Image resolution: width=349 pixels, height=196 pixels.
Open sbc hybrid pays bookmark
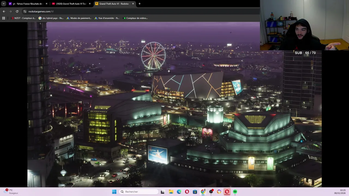[51, 18]
